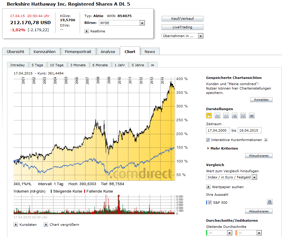Click the Tief: 88,7564 value
Viewport: 282px width, 237px height.
click(x=113, y=184)
